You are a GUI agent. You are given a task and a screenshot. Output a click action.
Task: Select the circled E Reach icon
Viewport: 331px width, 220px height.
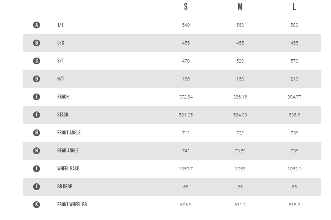coord(37,97)
